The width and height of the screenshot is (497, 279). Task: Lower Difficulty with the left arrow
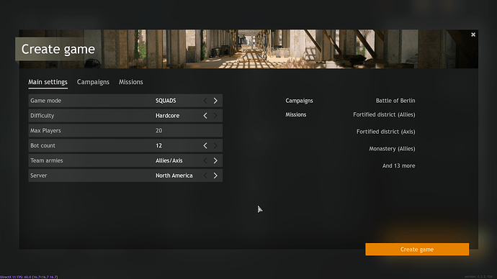pyautogui.click(x=205, y=116)
